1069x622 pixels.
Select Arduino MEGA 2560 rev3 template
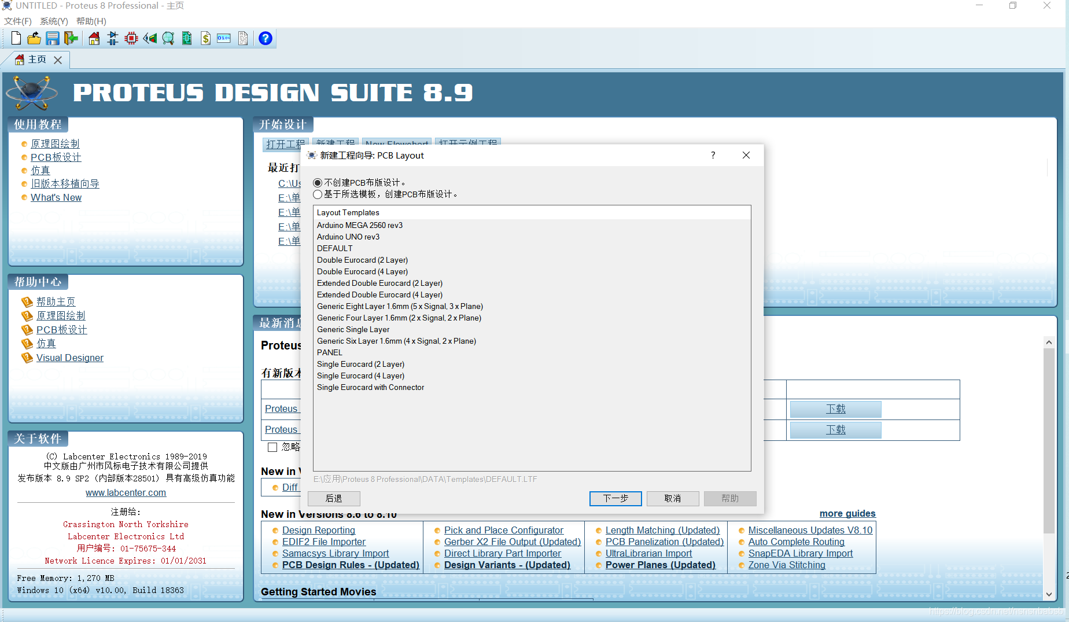click(x=532, y=225)
